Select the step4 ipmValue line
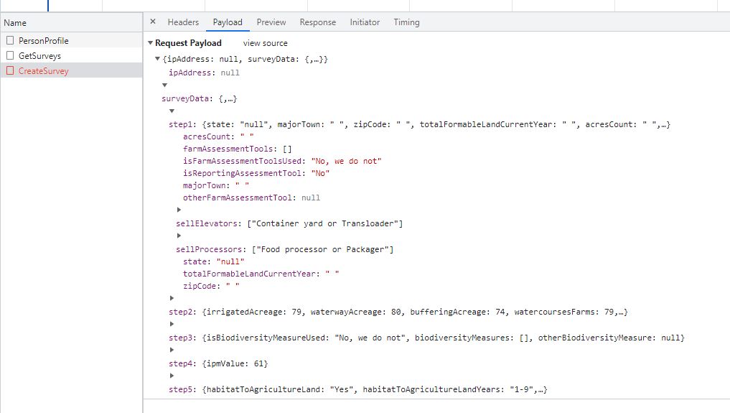730x413 pixels. pyautogui.click(x=218, y=363)
